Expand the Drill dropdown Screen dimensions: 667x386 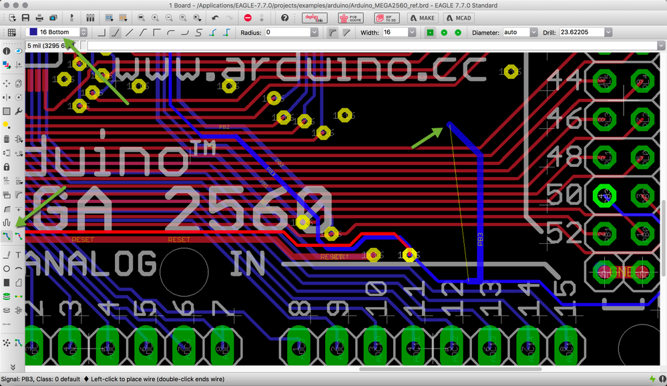608,32
